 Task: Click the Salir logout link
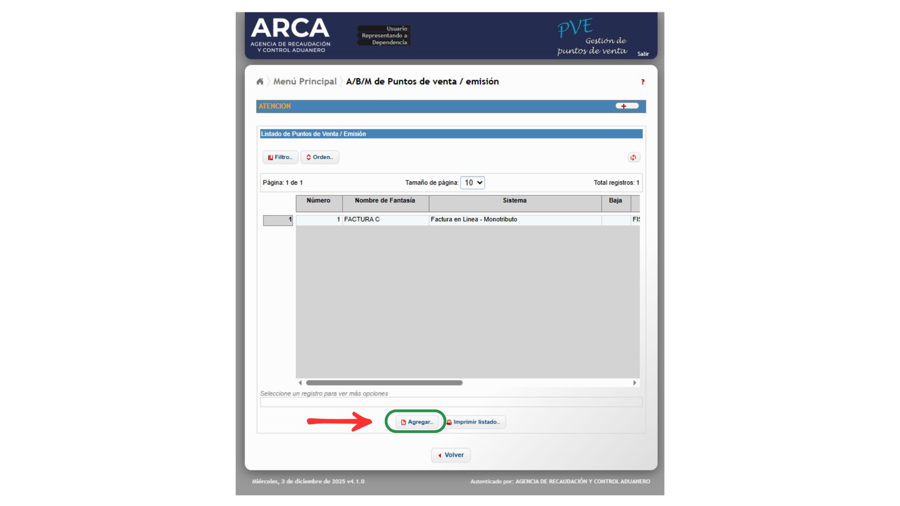click(643, 54)
